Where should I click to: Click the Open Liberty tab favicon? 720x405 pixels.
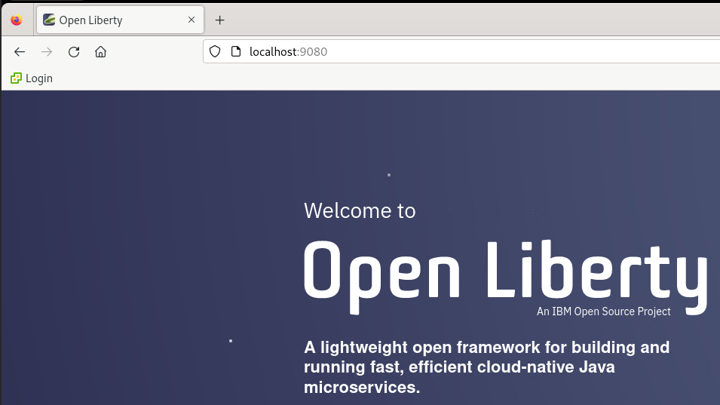(x=49, y=20)
